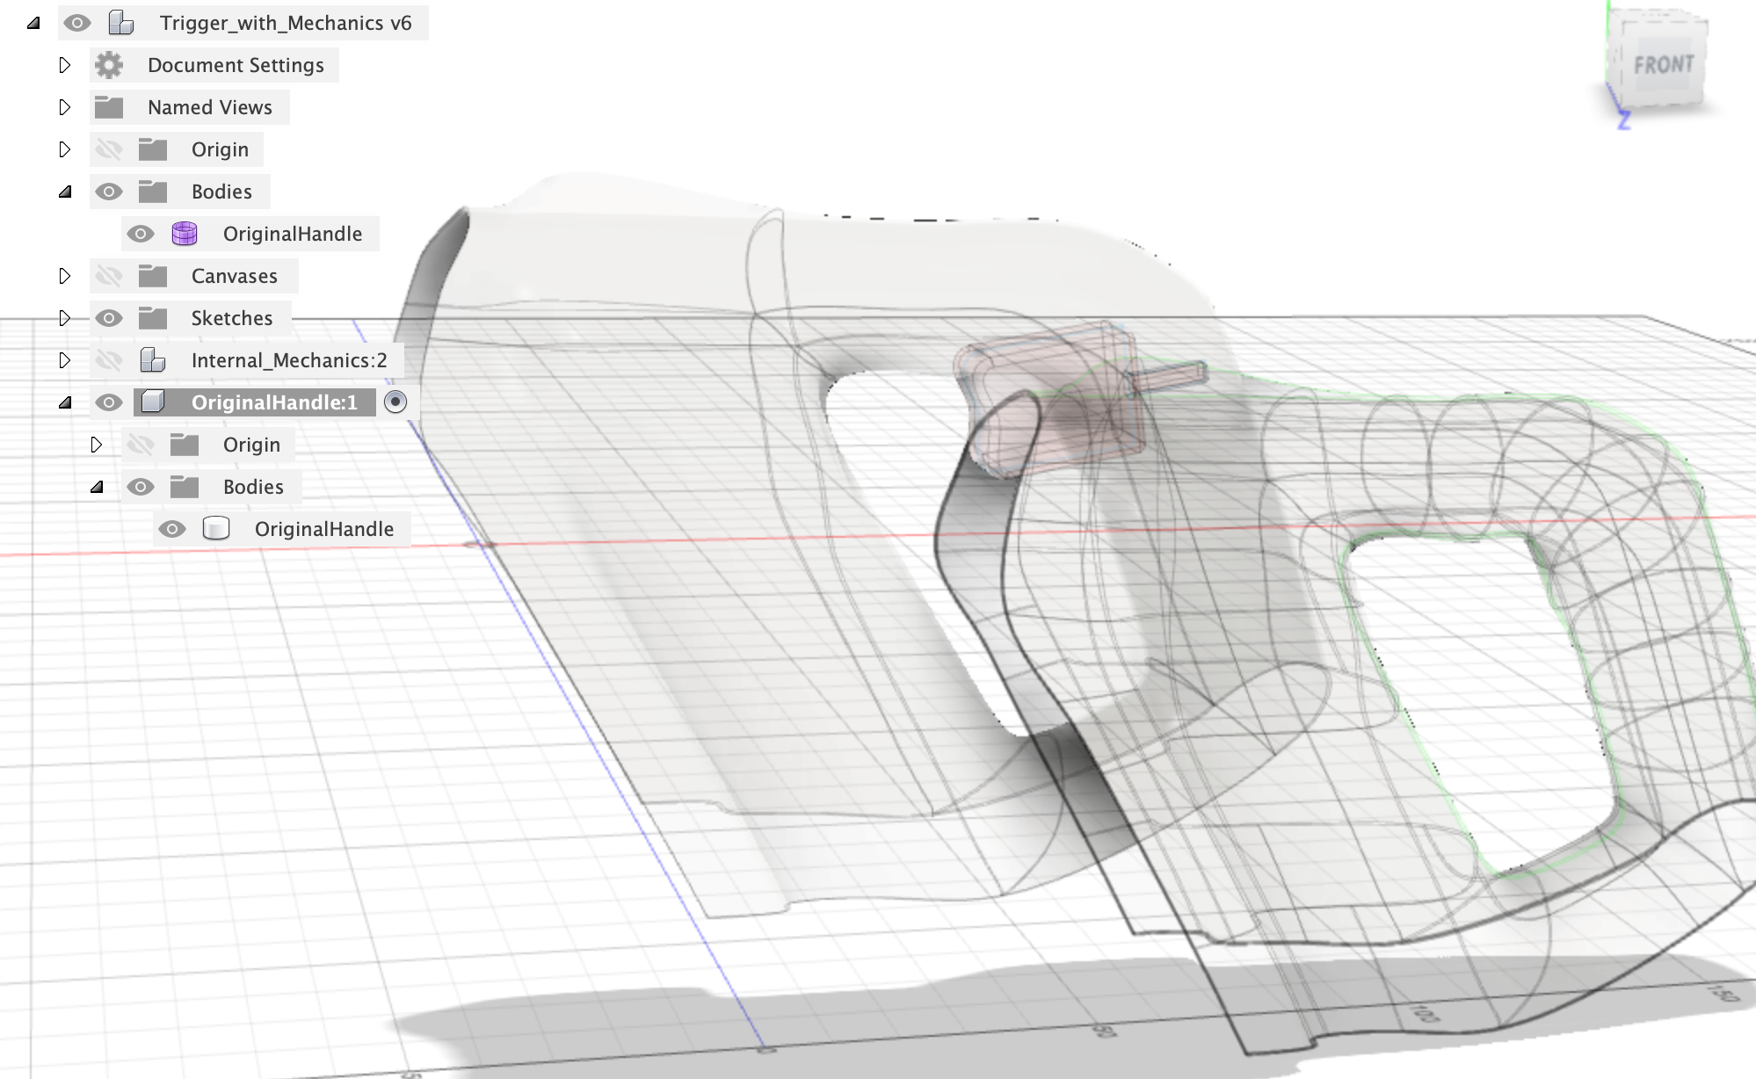
Task: Click the Sketches folder icon
Action: pos(153,318)
